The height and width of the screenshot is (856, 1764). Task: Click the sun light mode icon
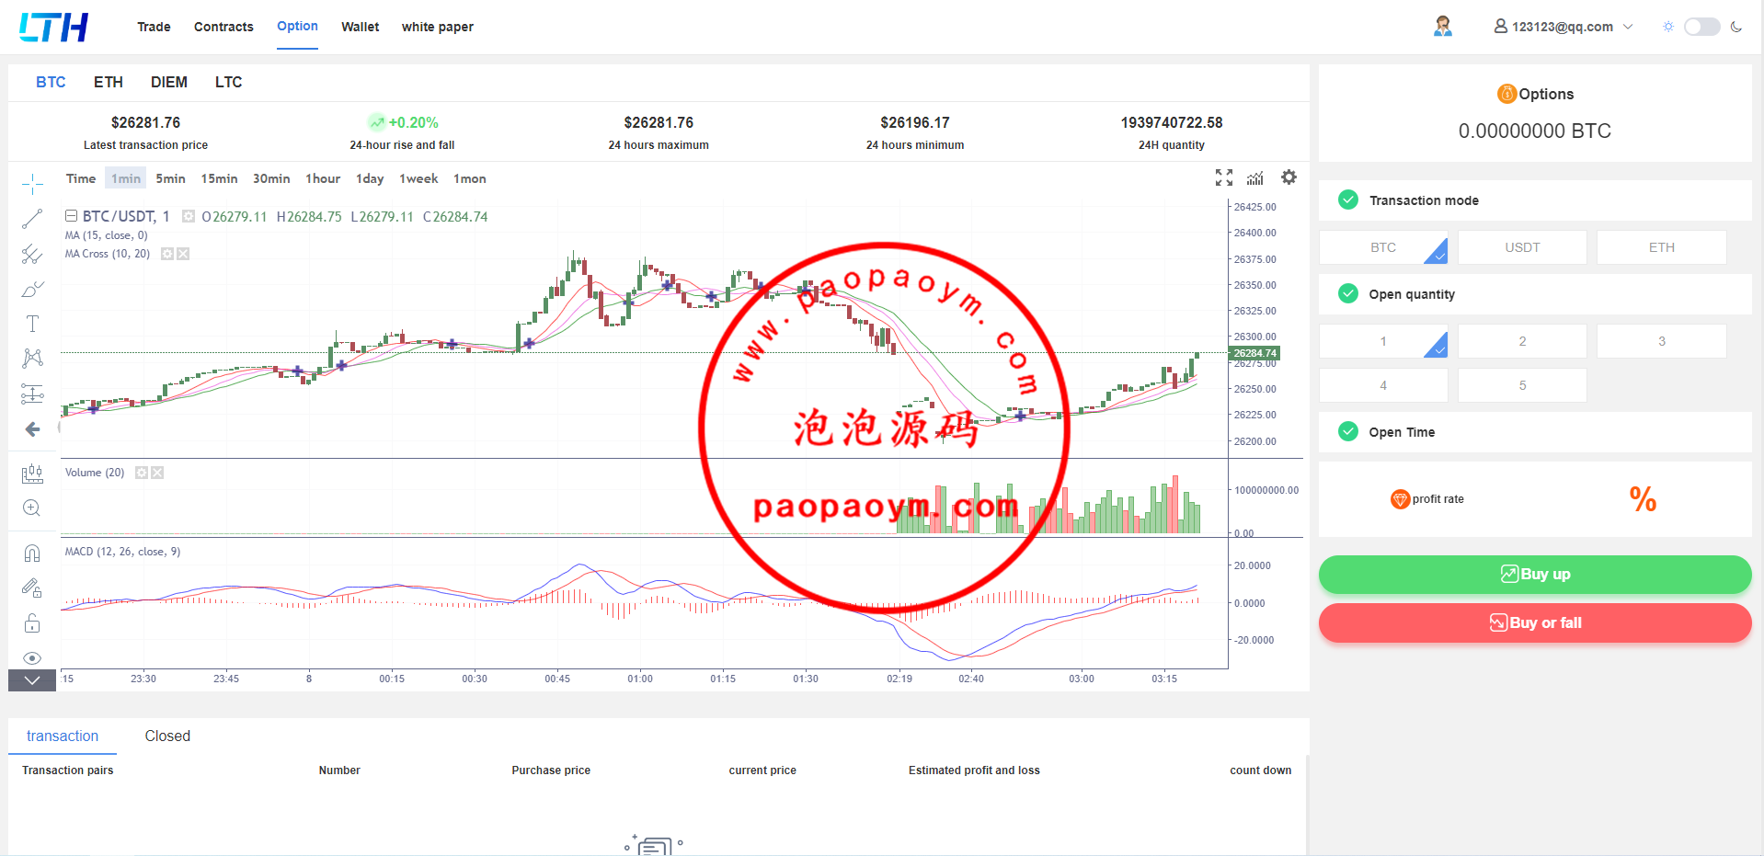[x=1668, y=27]
